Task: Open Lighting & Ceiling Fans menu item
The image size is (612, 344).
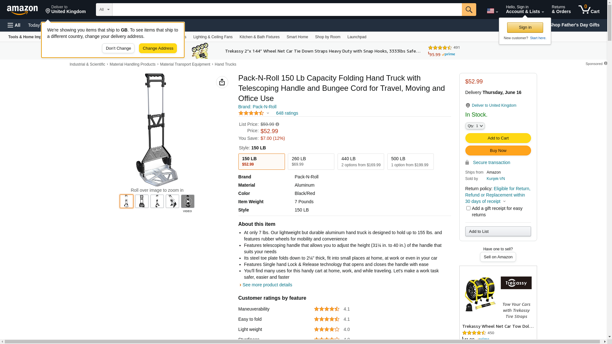Action: [x=213, y=37]
